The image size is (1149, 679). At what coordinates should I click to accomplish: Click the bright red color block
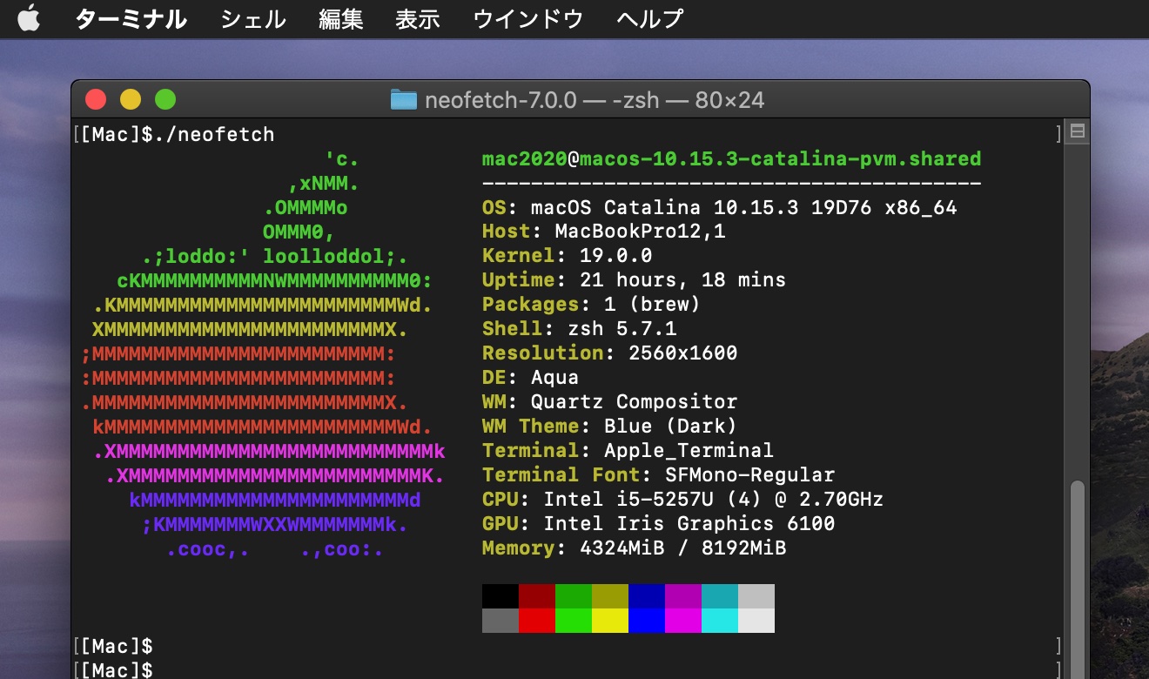click(x=537, y=621)
